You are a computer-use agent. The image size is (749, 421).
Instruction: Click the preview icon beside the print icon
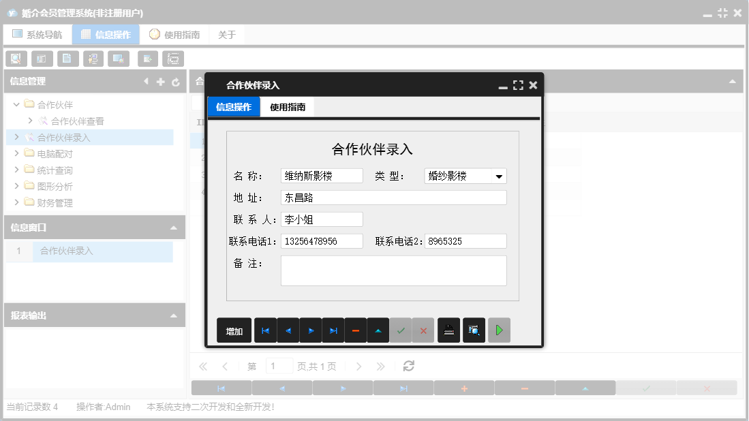click(473, 330)
